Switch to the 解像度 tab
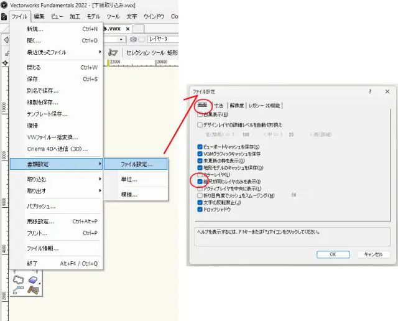398x321 pixels. click(x=236, y=106)
